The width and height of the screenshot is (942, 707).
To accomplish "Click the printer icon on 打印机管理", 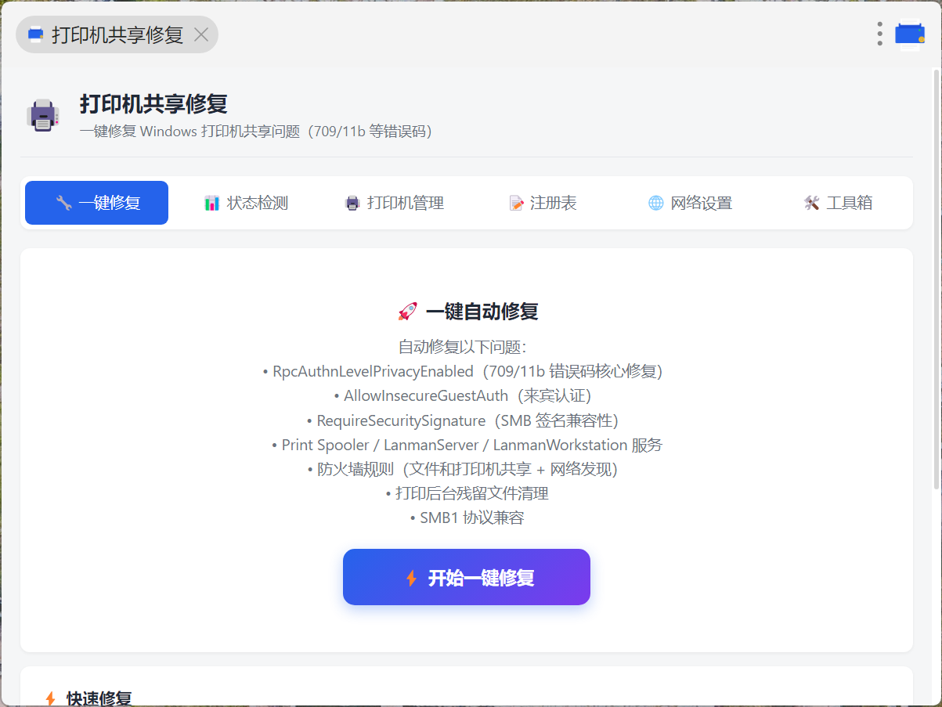I will [x=352, y=204].
